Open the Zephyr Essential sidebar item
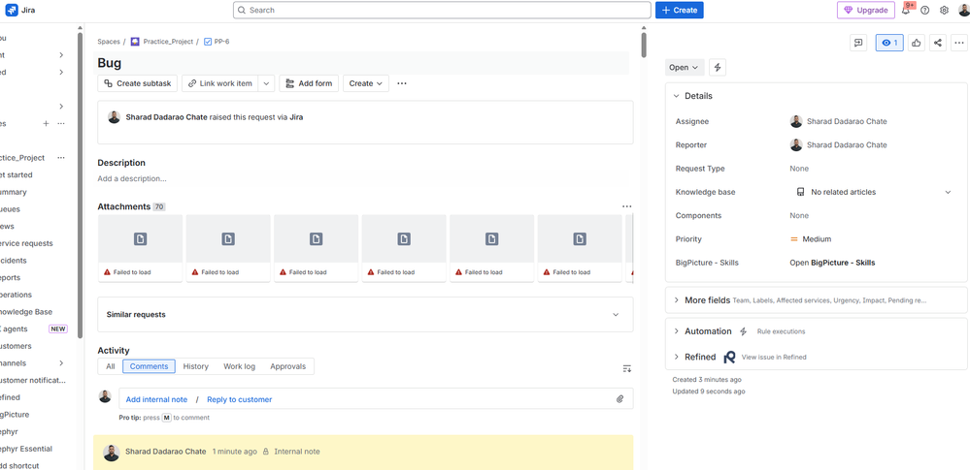Image resolution: width=970 pixels, height=470 pixels. [24, 449]
